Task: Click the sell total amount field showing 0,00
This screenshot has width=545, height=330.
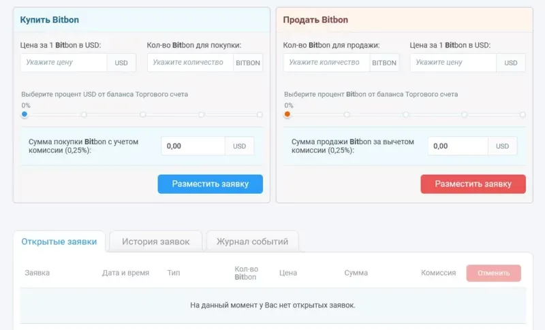Action: [x=458, y=146]
